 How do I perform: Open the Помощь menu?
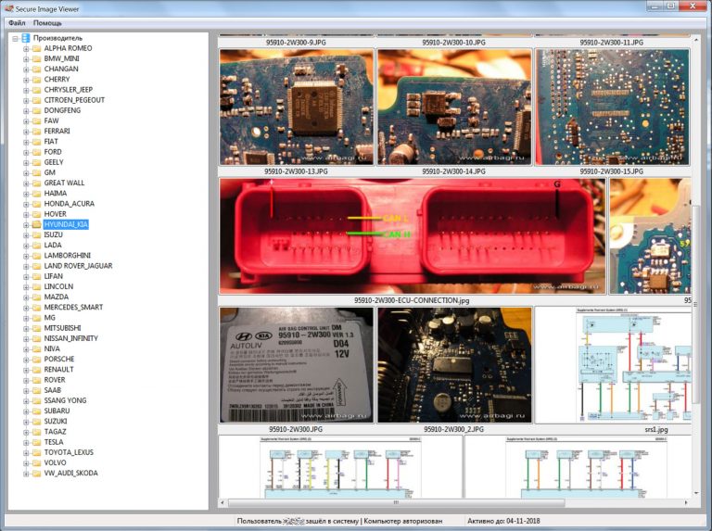point(48,22)
